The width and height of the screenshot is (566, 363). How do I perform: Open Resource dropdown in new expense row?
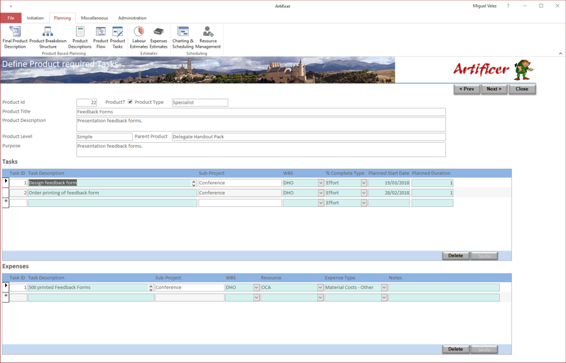[320, 298]
